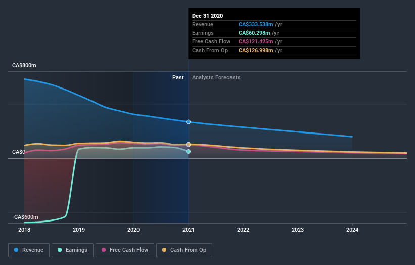The image size is (415, 265).
Task: Click the 2020 x-axis label
Action: click(133, 230)
